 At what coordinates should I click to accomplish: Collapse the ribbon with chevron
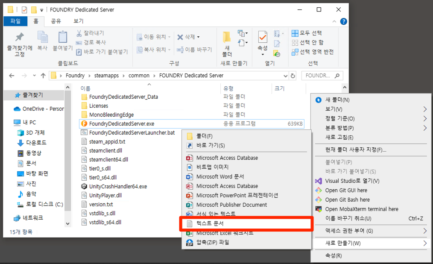(x=334, y=21)
